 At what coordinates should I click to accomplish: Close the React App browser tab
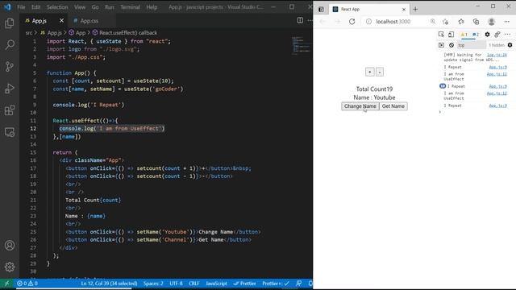(404, 10)
